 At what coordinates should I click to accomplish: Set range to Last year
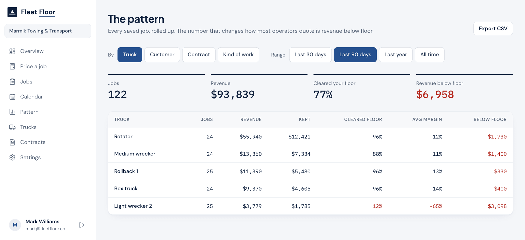point(395,55)
